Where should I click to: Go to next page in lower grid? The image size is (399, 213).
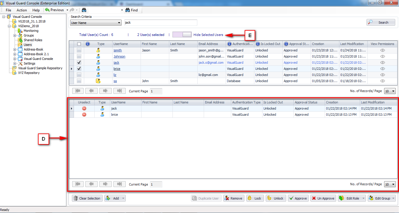pyautogui.click(x=106, y=184)
